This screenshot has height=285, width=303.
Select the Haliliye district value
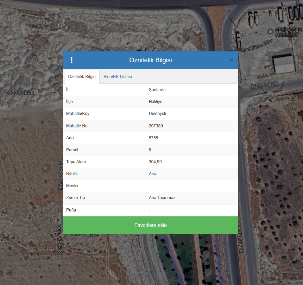156,102
